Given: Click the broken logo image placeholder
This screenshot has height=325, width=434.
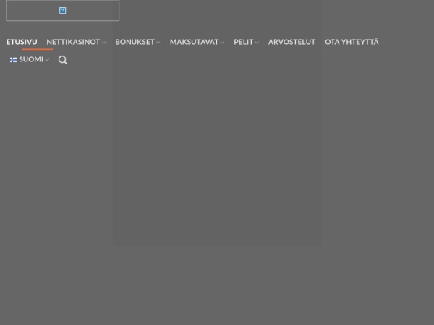Looking at the screenshot, I should point(62,11).
